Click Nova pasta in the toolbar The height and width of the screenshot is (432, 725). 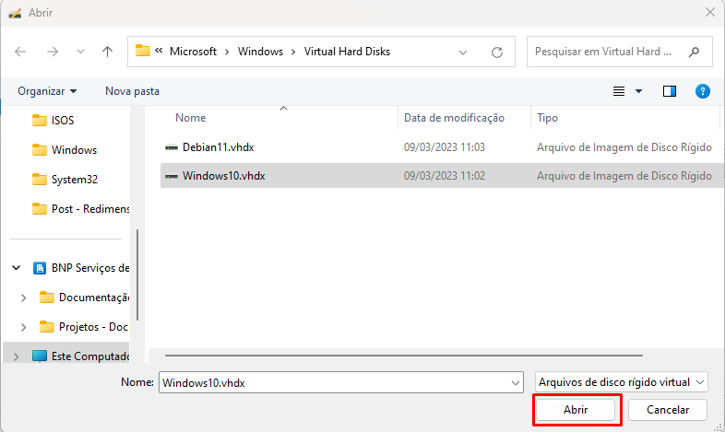tap(132, 91)
